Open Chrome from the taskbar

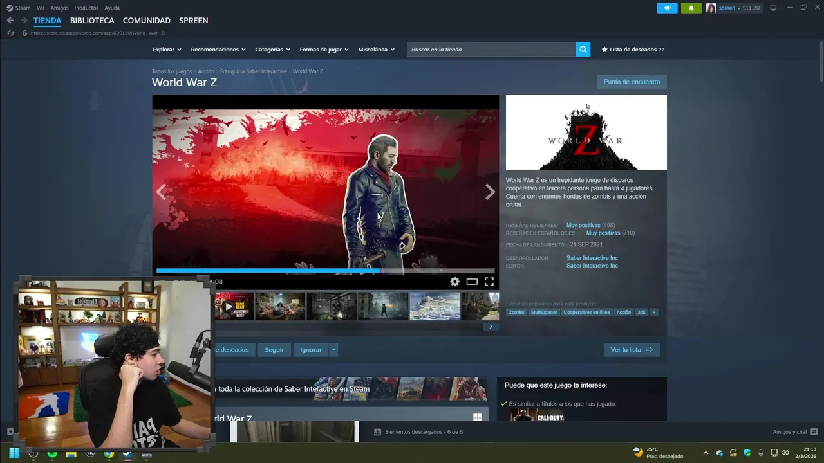(109, 454)
